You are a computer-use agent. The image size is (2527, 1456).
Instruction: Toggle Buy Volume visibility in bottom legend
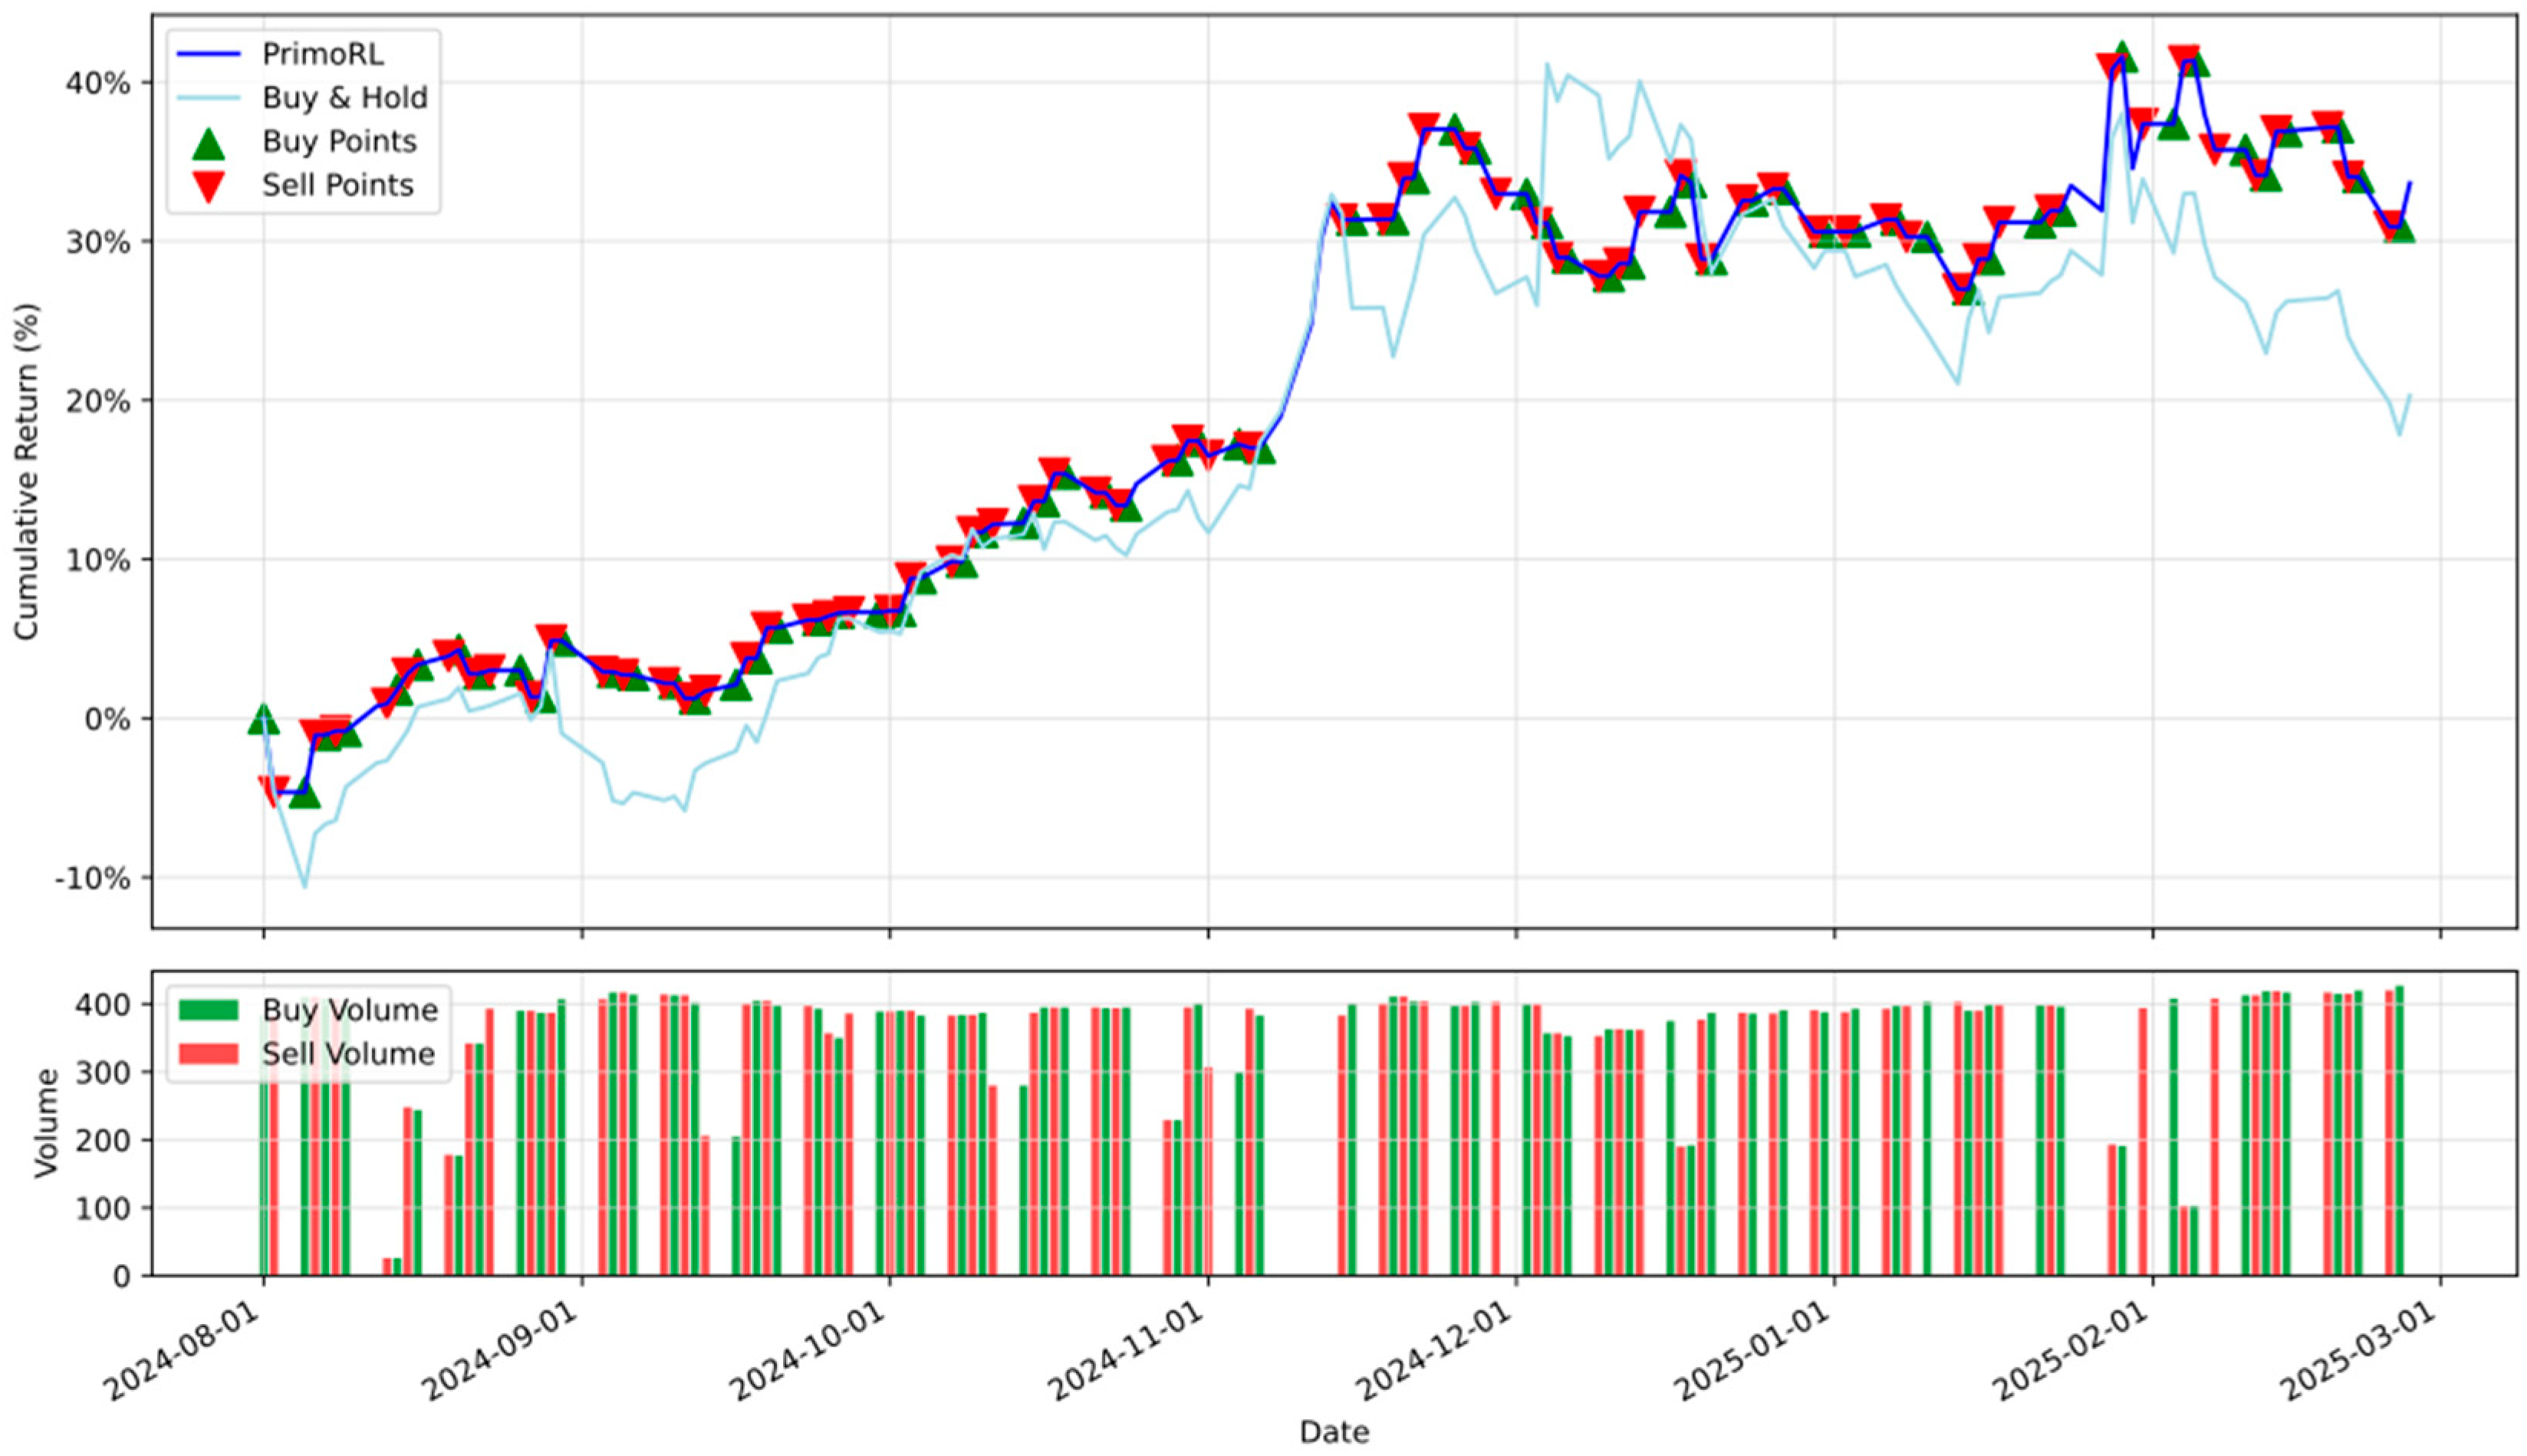tap(345, 1009)
